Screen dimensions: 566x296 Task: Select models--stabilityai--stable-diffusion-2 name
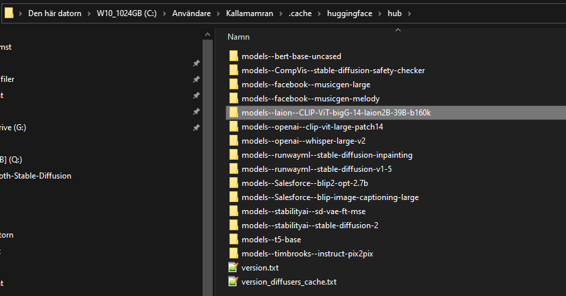tap(310, 225)
